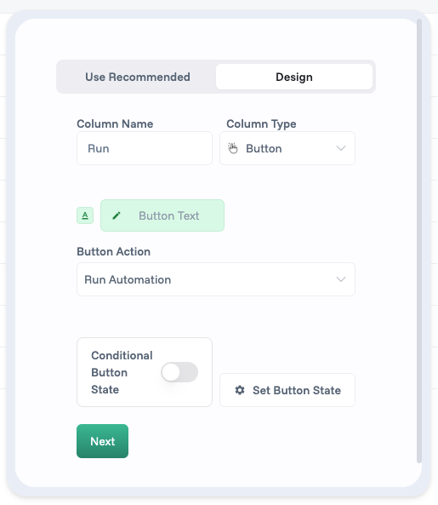
Task: Click the Column Name label
Action: click(115, 124)
